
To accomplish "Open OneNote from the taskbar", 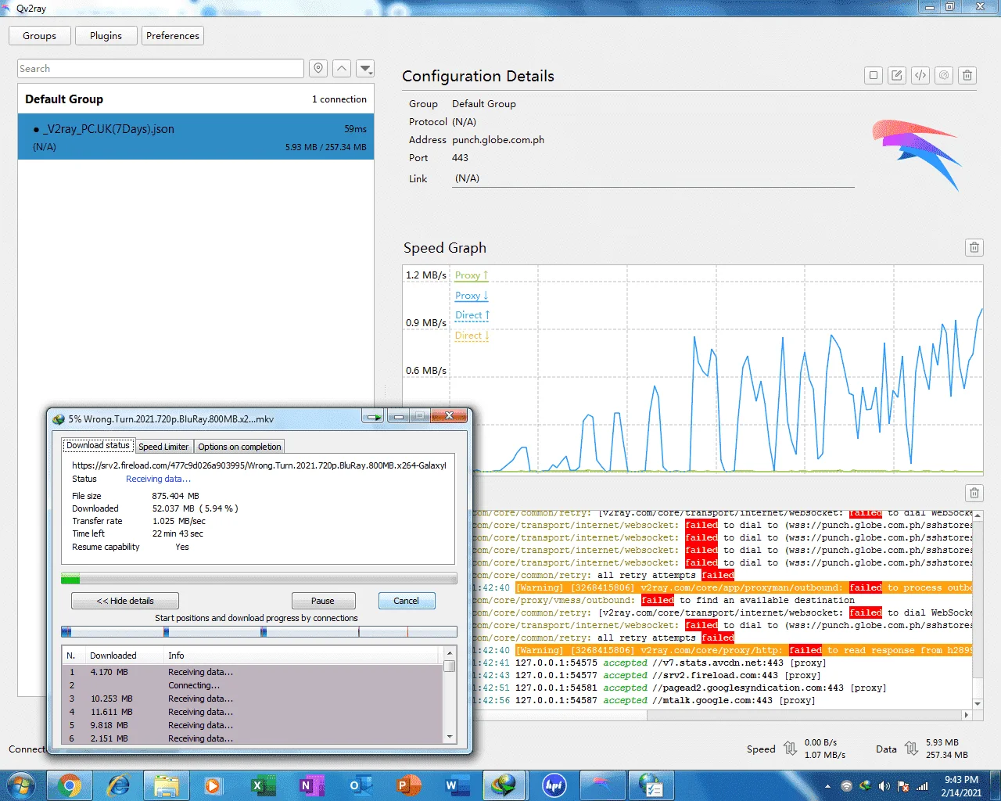I will pyautogui.click(x=310, y=785).
